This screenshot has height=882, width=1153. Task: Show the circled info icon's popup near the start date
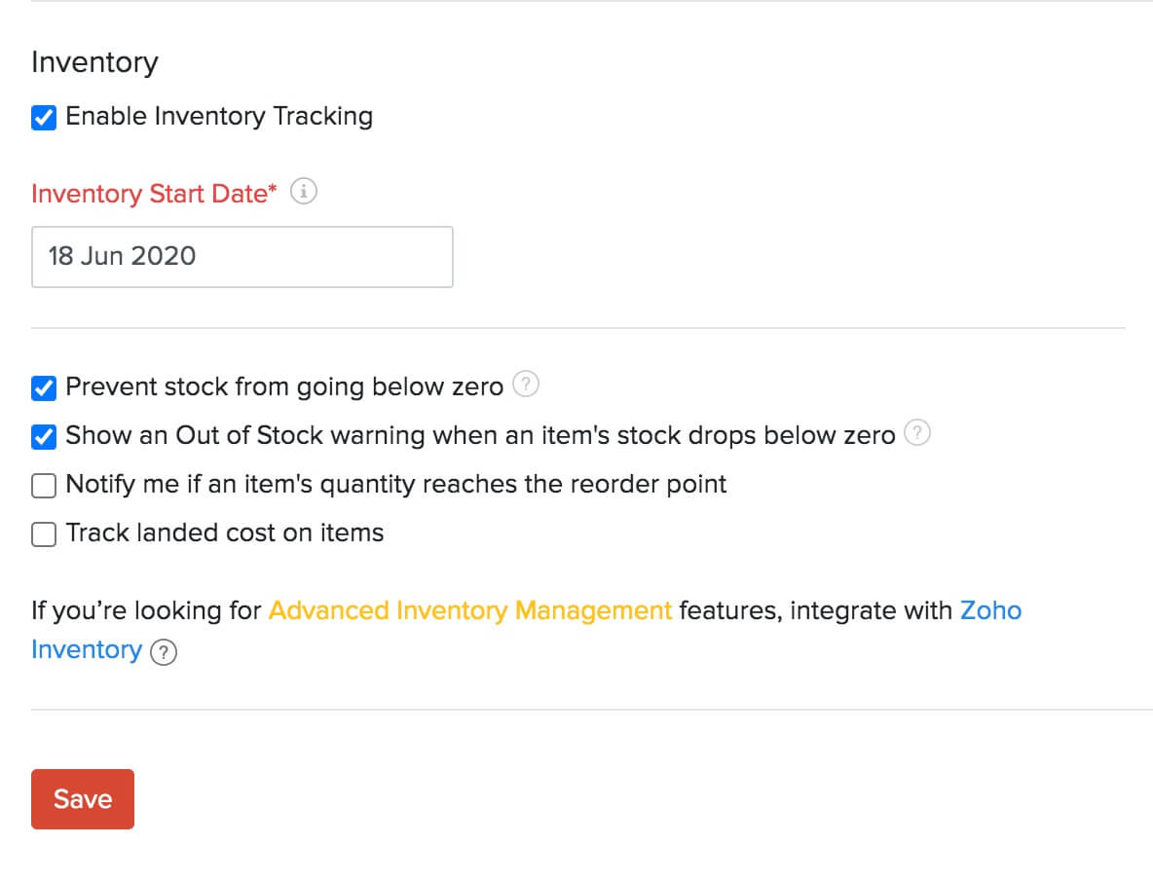click(303, 192)
